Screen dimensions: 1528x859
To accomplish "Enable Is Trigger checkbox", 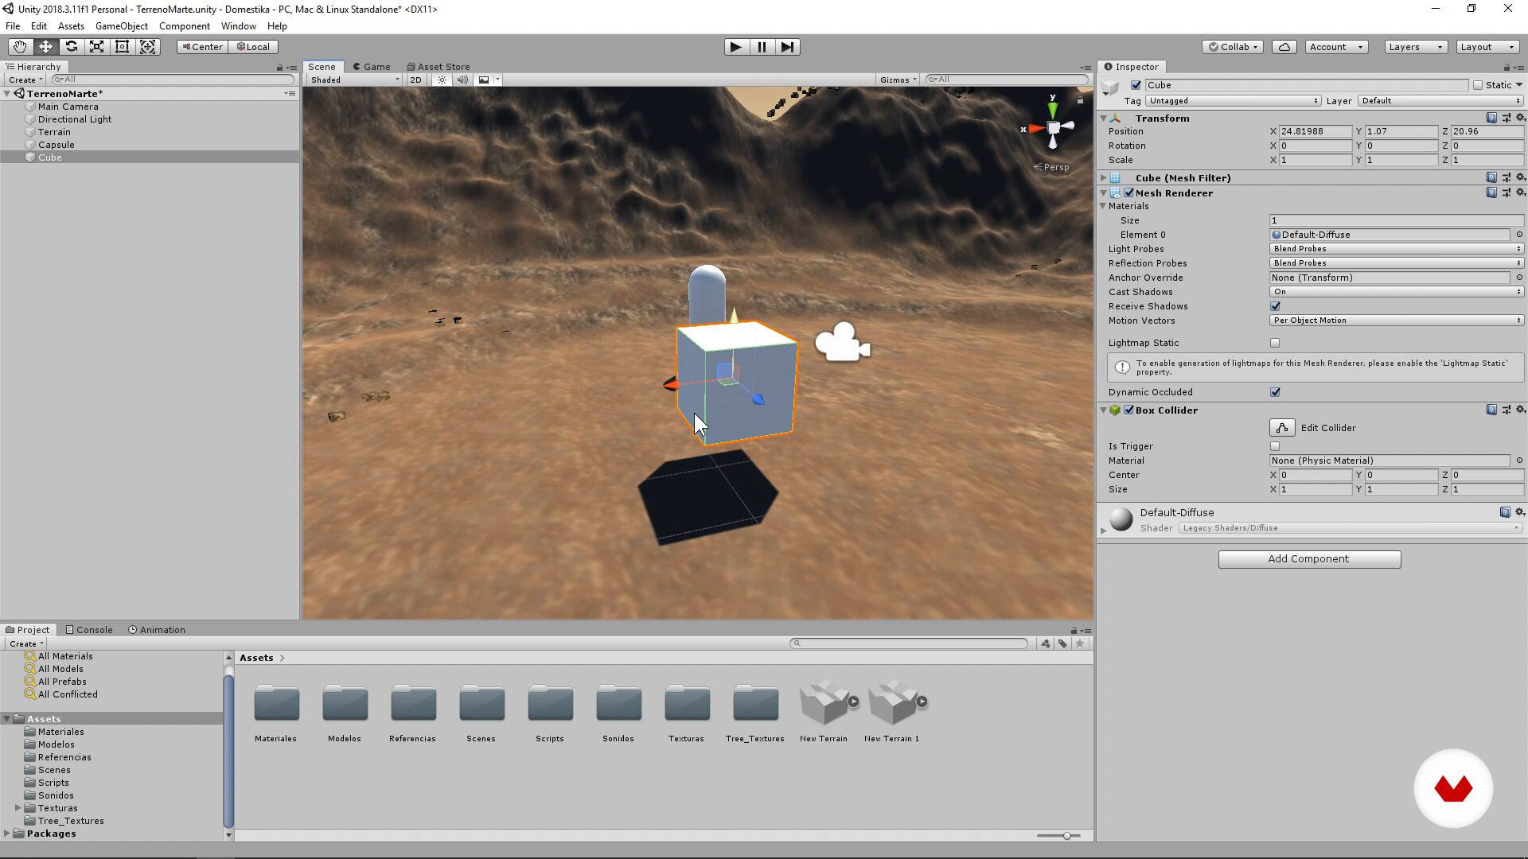I will pos(1275,446).
